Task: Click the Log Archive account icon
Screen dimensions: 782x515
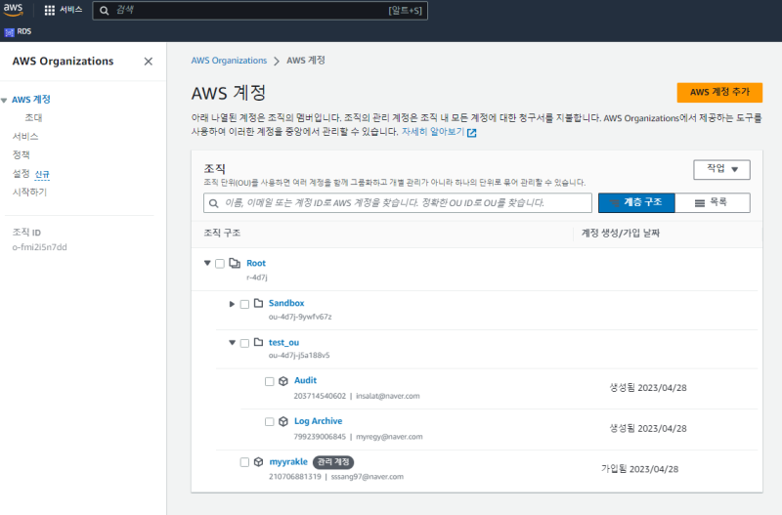Action: (x=283, y=422)
